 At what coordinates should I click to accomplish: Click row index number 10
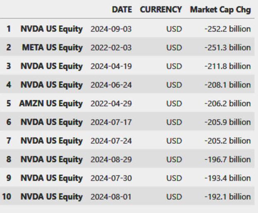(7, 197)
